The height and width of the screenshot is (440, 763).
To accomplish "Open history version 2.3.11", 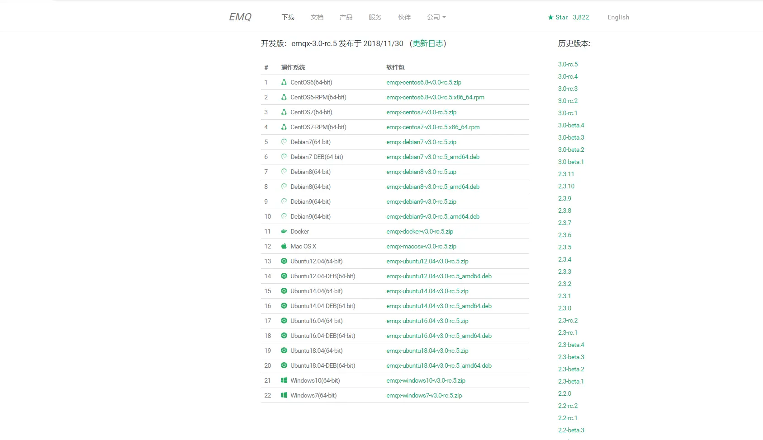I will click(566, 174).
